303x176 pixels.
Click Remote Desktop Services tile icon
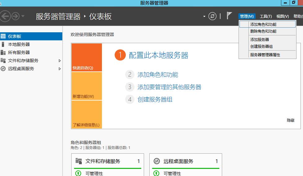coord(157,161)
